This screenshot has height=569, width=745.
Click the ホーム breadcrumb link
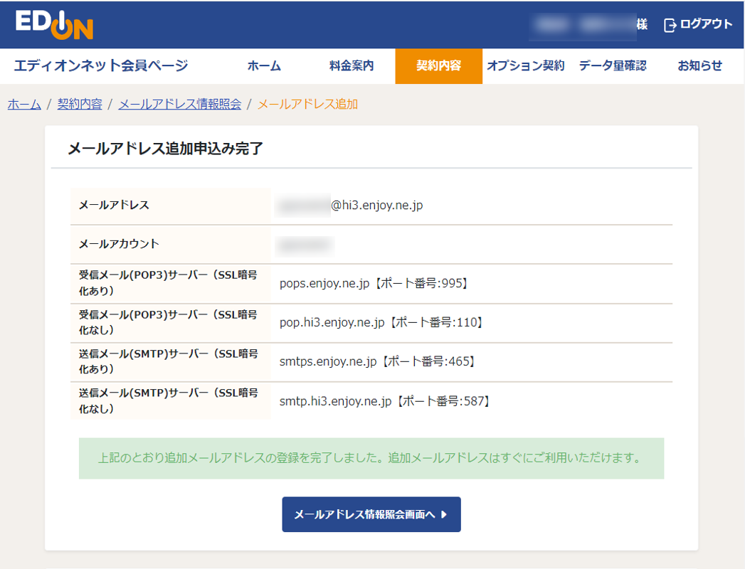tap(24, 105)
